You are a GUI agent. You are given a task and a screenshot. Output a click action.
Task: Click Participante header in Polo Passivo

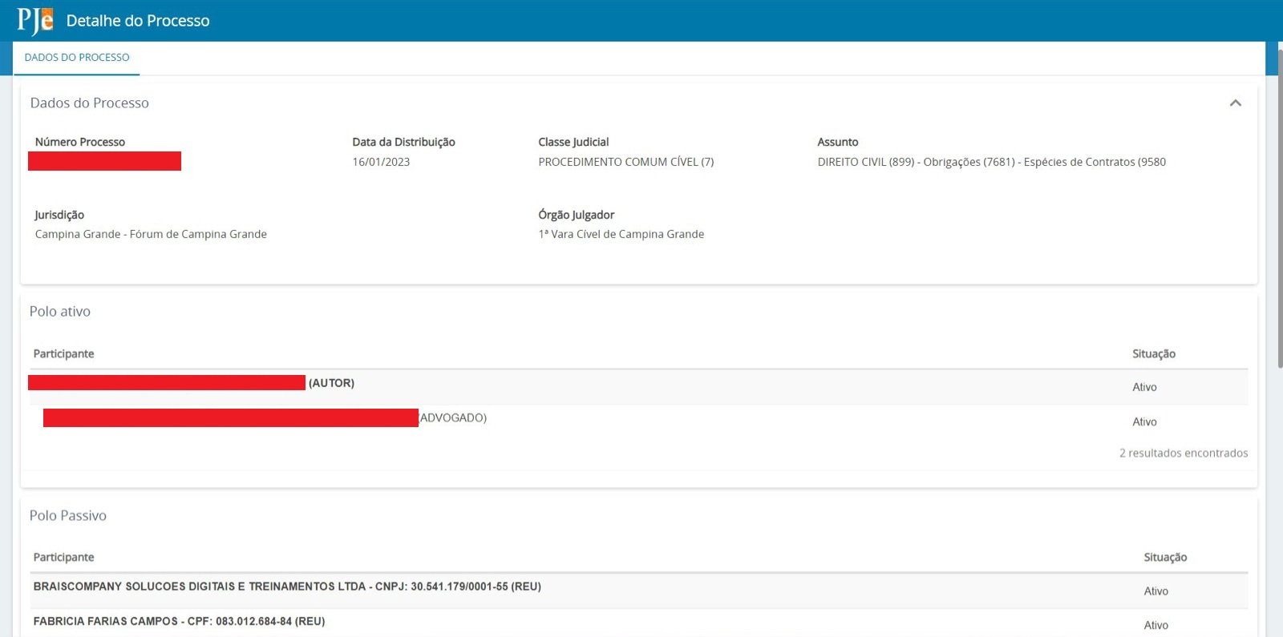(63, 557)
